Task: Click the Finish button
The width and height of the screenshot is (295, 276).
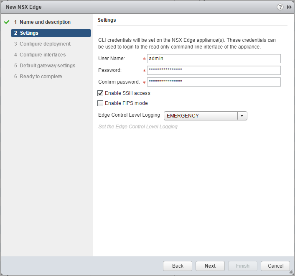Action: (243, 266)
